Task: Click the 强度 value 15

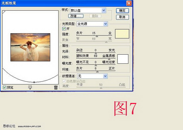Action: (x=94, y=33)
